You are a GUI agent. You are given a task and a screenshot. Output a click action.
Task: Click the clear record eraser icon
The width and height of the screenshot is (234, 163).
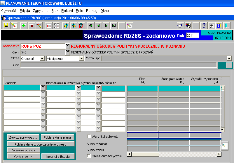click(x=39, y=26)
